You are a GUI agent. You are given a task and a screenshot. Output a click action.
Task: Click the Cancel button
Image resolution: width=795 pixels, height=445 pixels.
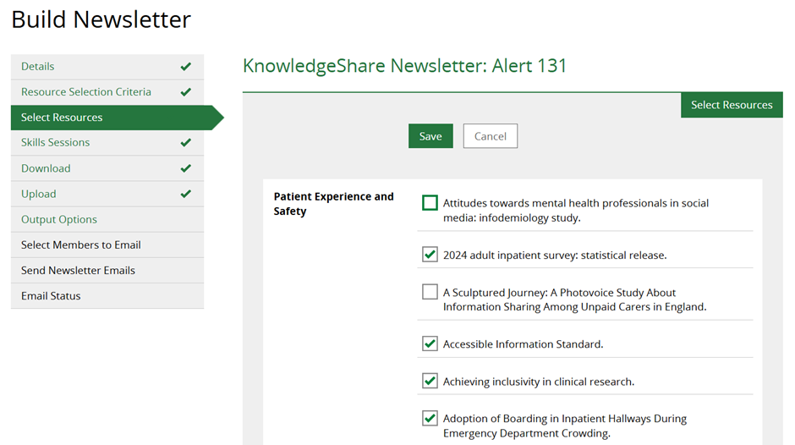click(x=491, y=136)
